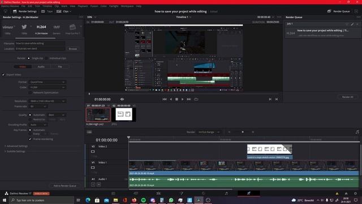This screenshot has height=204, width=362.
Task: Toggle the Network Optimization checkbox
Action: pos(30,92)
